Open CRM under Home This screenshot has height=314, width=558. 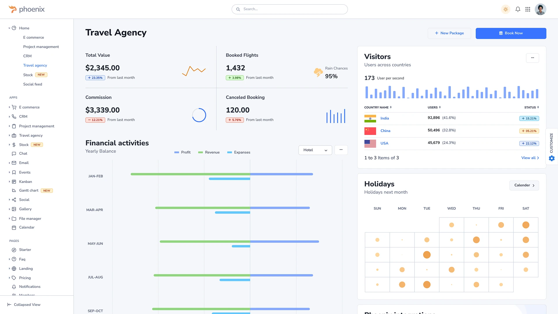pyautogui.click(x=27, y=56)
